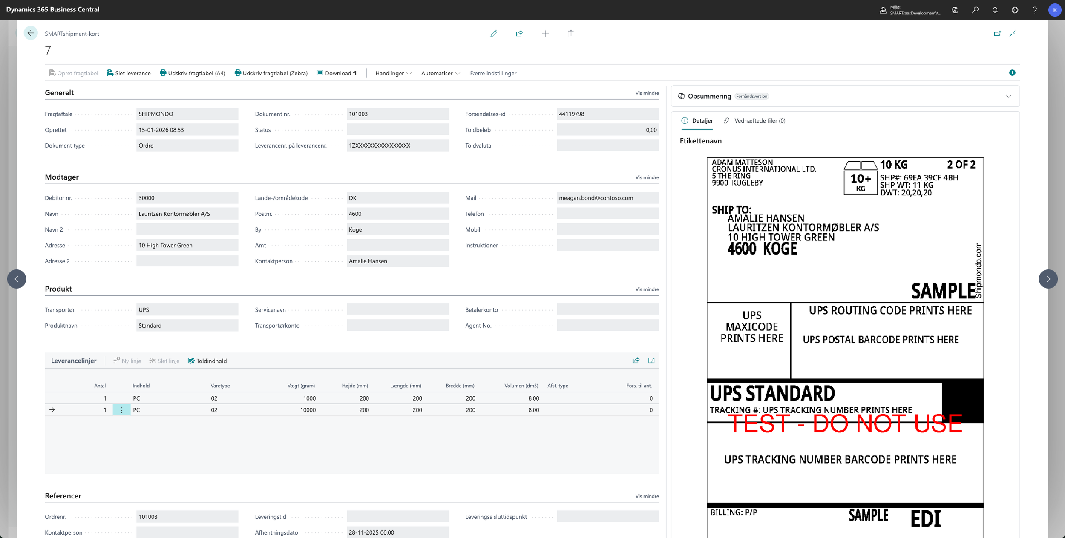Click the pencil edit icon
Screen dimensions: 1065x538
[494, 34]
